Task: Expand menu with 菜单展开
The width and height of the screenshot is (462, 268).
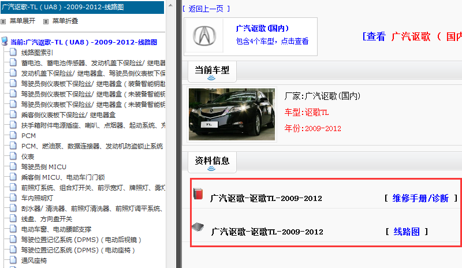Action: point(23,21)
